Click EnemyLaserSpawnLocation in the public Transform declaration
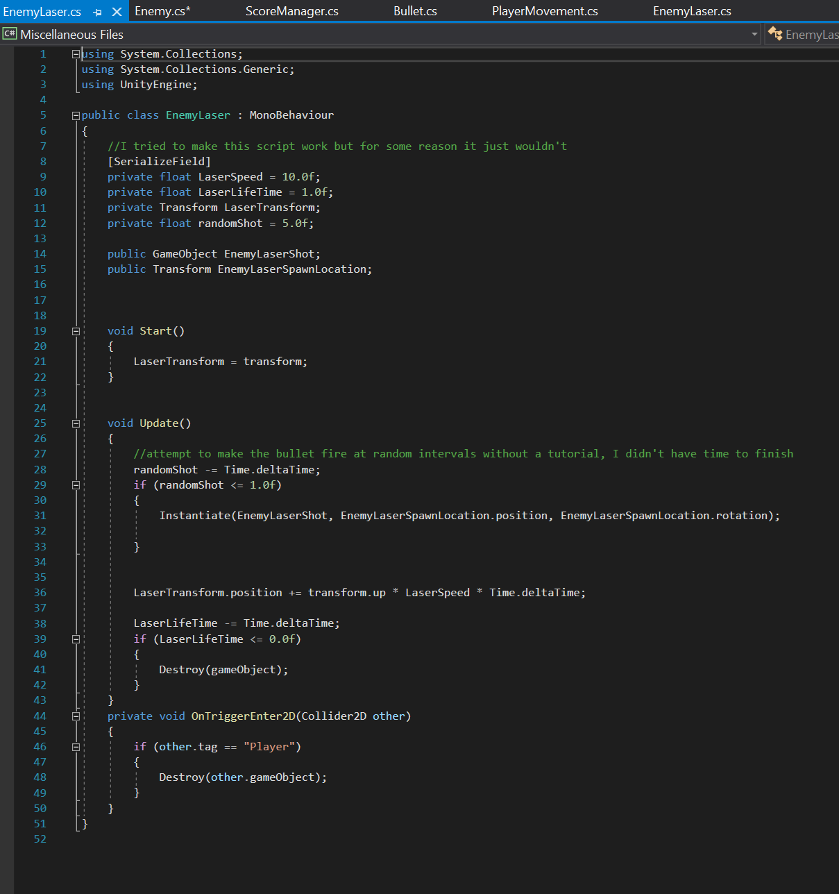839x894 pixels. [292, 269]
